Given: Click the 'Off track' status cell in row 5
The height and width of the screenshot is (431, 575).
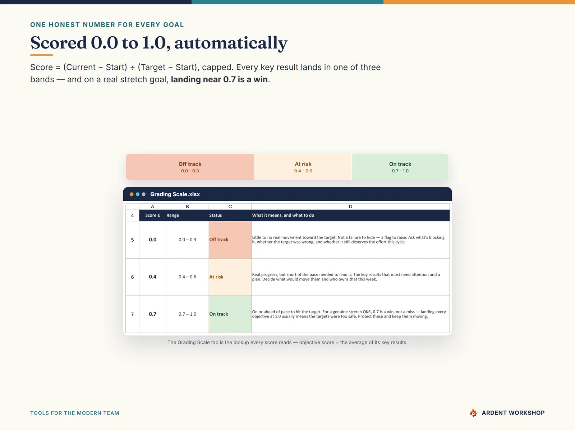Looking at the screenshot, I should [x=230, y=240].
